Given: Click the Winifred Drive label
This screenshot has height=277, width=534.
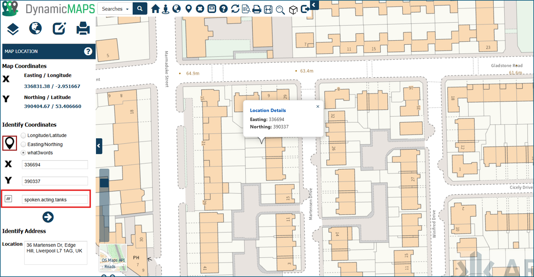Looking at the screenshot, I should pyautogui.click(x=434, y=224).
